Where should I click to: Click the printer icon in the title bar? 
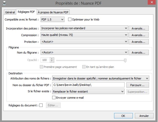click(4, 3)
